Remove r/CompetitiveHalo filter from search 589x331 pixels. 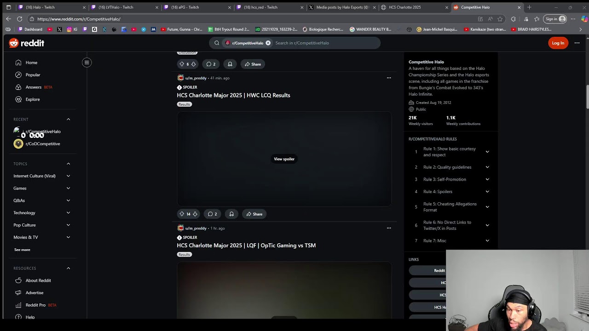(268, 43)
